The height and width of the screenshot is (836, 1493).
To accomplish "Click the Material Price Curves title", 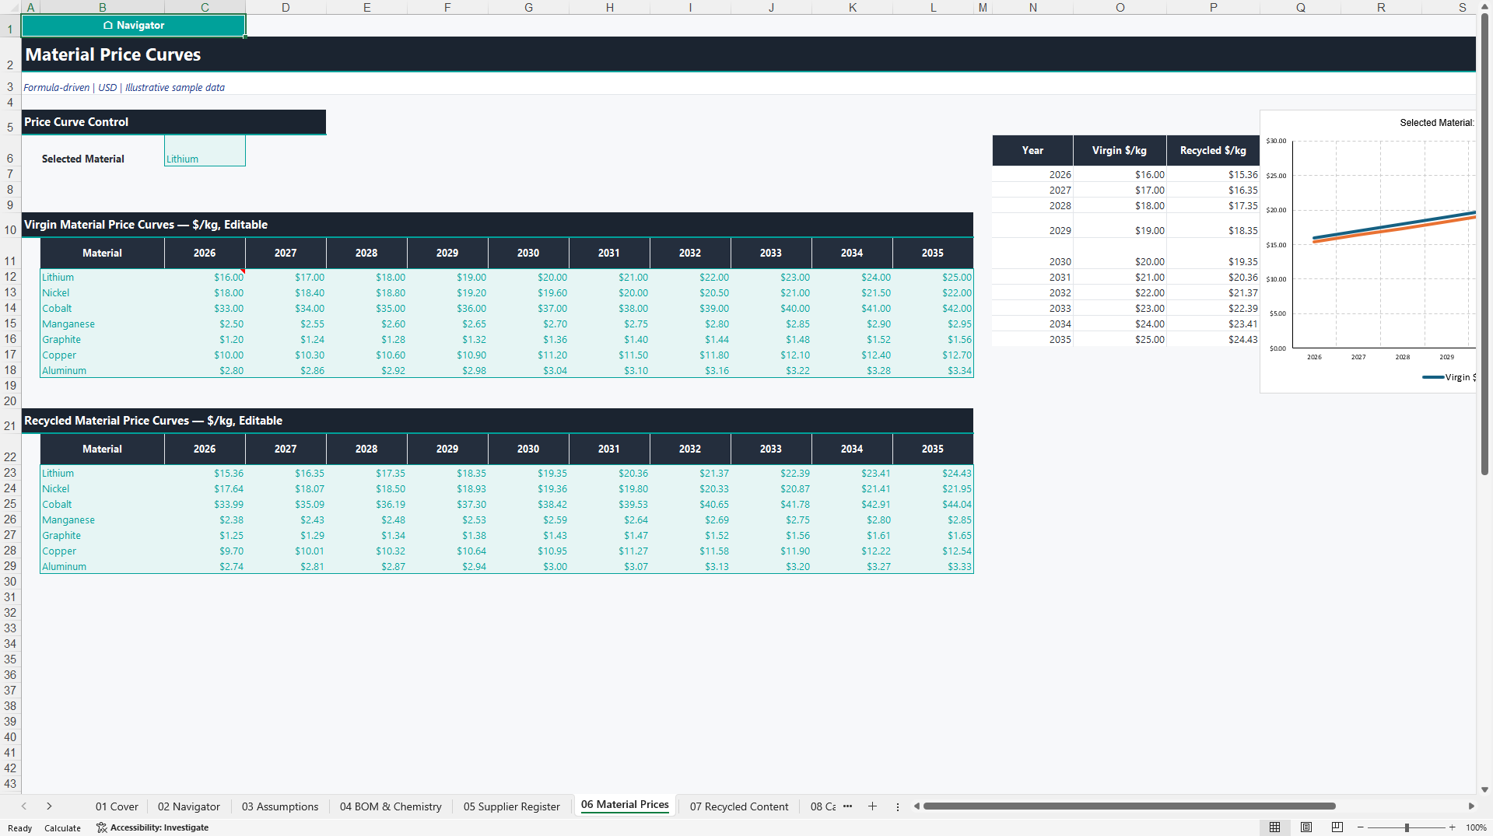I will click(113, 54).
